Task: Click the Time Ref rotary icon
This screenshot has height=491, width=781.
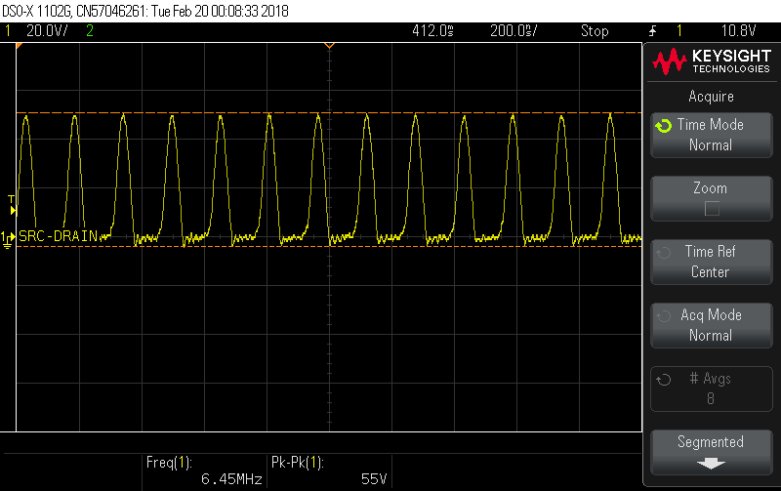Action: (x=664, y=253)
